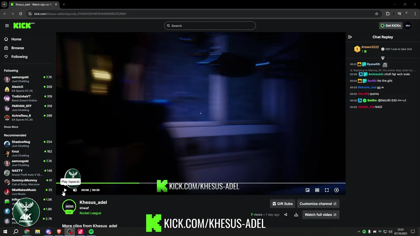Show hidden system tray icons
Image resolution: width=420 pixels, height=236 pixels.
[x=359, y=232]
